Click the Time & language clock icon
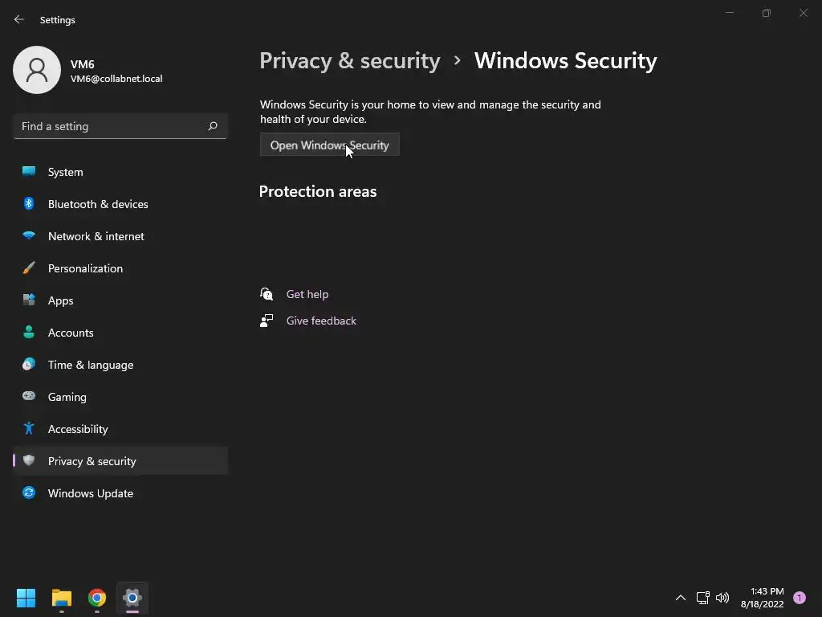The width and height of the screenshot is (822, 617). (29, 365)
